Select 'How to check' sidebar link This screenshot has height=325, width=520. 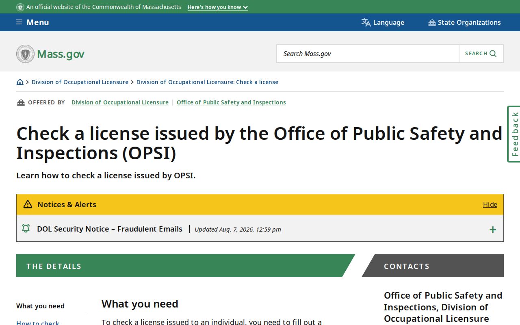pyautogui.click(x=38, y=323)
